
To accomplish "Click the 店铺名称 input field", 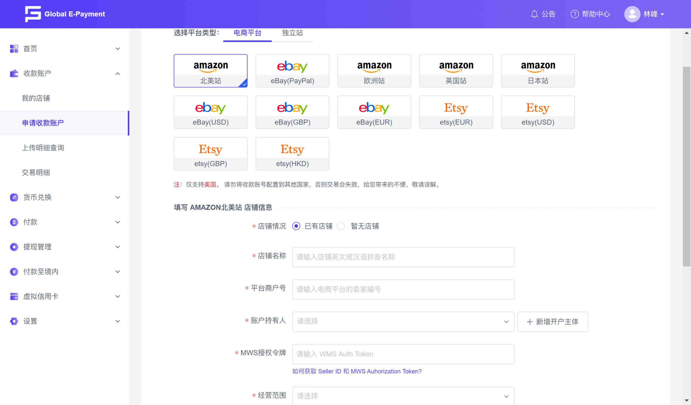I will coord(403,257).
